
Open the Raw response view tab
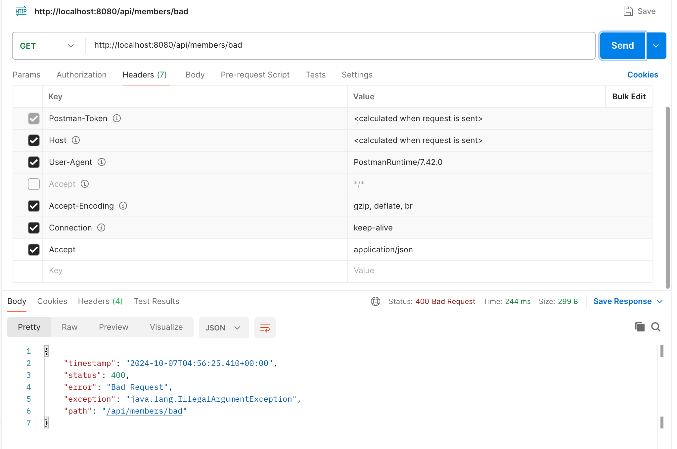click(x=69, y=327)
